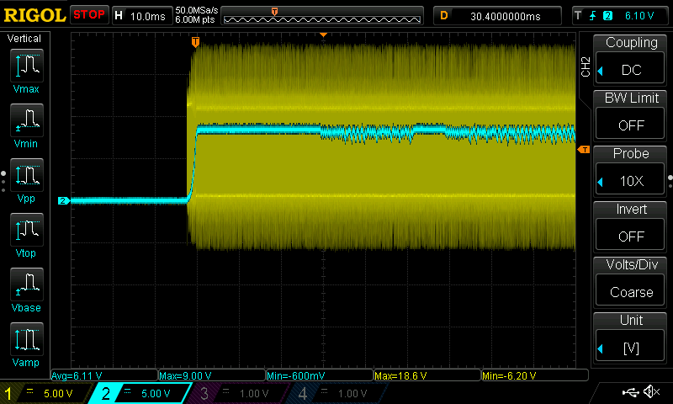
Task: Click the waveform memory overview bar
Action: click(322, 16)
